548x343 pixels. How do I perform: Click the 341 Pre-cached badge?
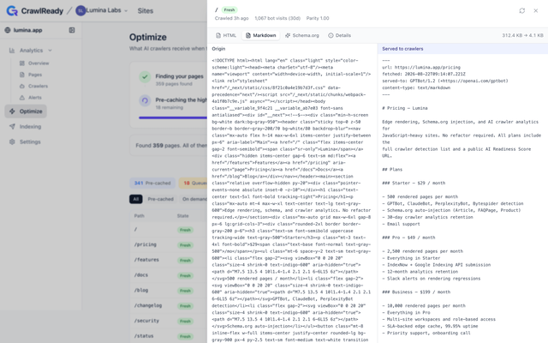(152, 183)
